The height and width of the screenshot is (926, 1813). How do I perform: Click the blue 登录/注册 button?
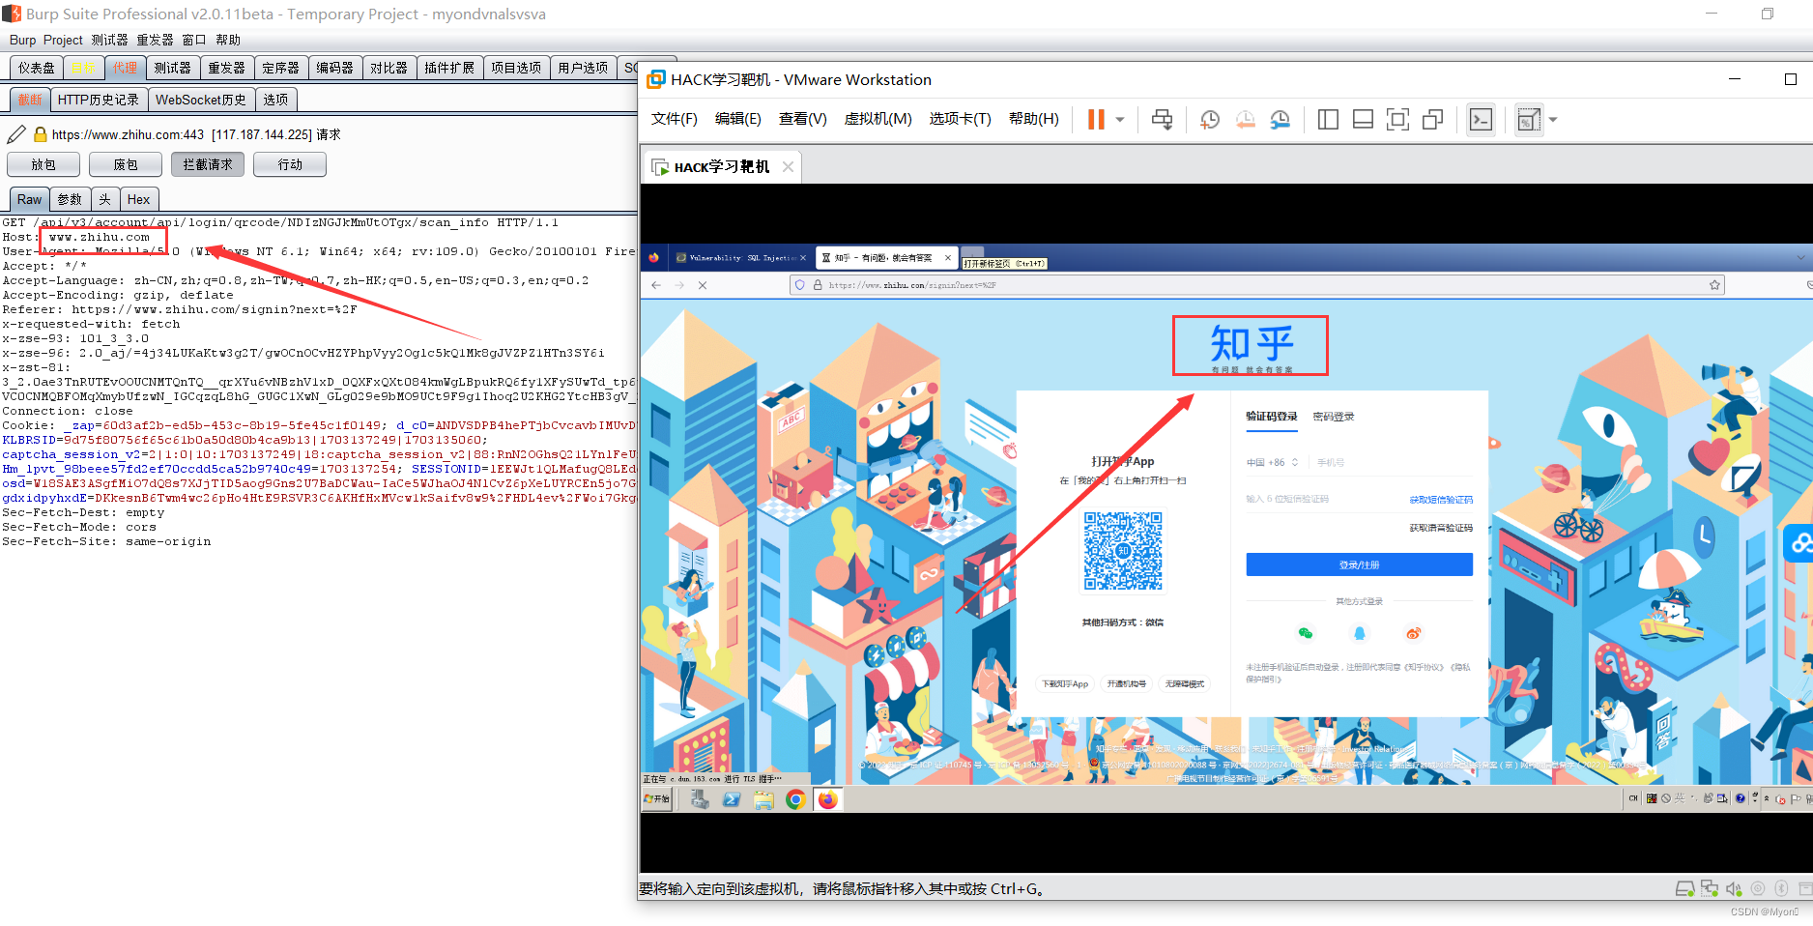pyautogui.click(x=1359, y=564)
